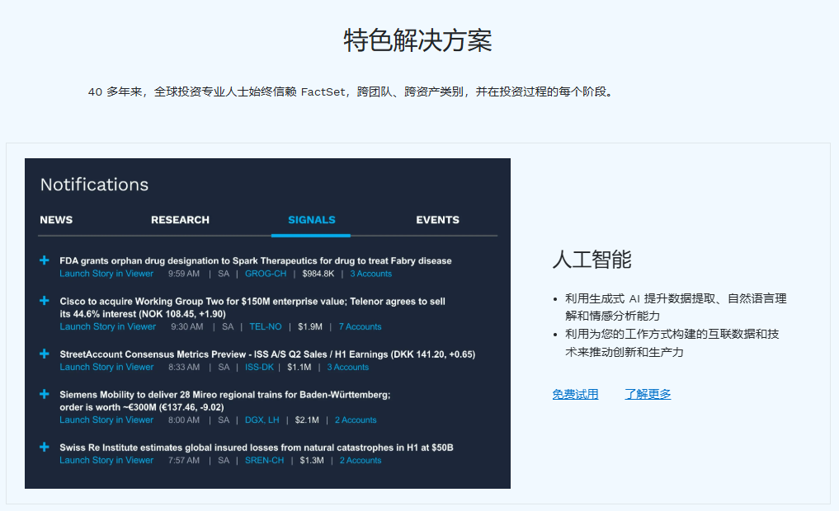Click the $2.1M value
This screenshot has height=511, width=839.
(x=307, y=420)
